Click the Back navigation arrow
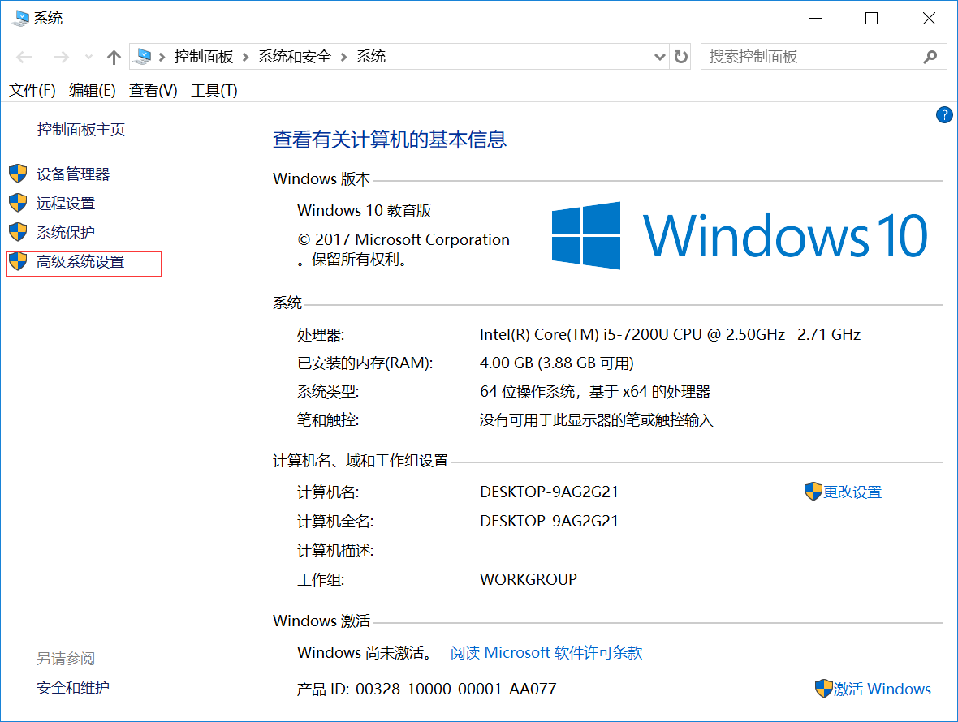The height and width of the screenshot is (722, 958). coord(24,58)
